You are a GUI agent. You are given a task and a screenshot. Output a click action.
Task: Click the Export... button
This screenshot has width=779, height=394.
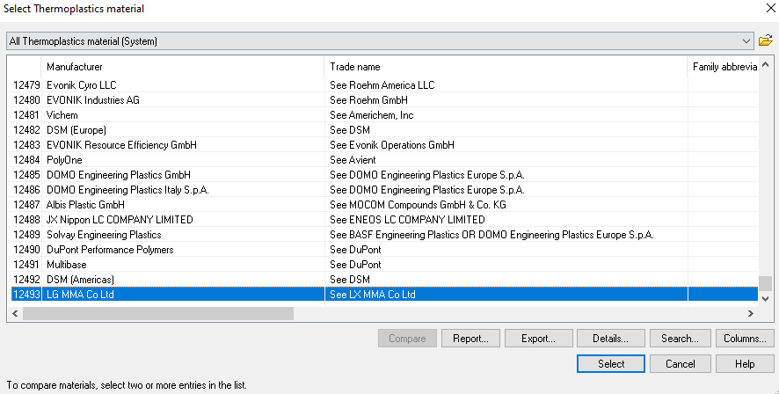point(539,339)
